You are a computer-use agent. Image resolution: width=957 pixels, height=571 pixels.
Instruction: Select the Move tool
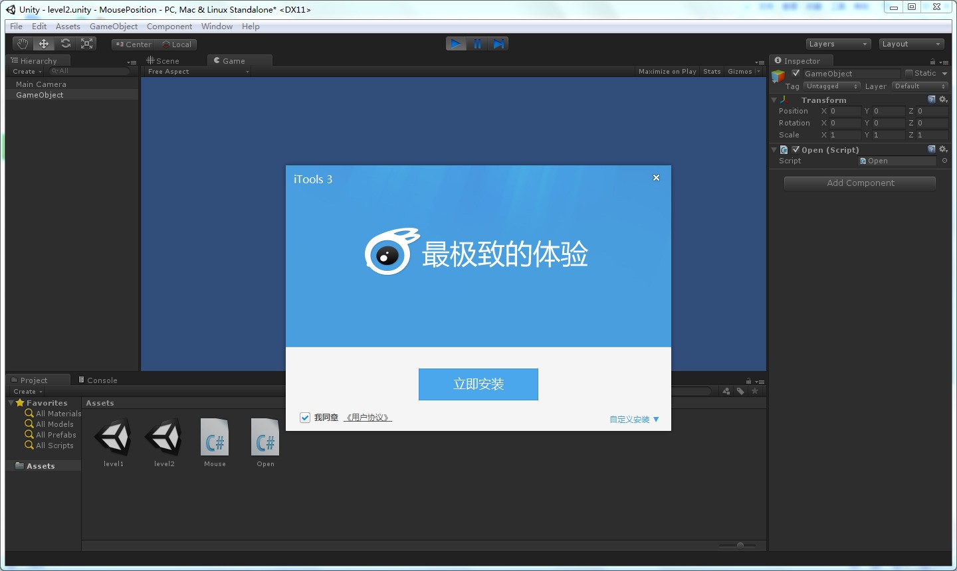coord(43,43)
